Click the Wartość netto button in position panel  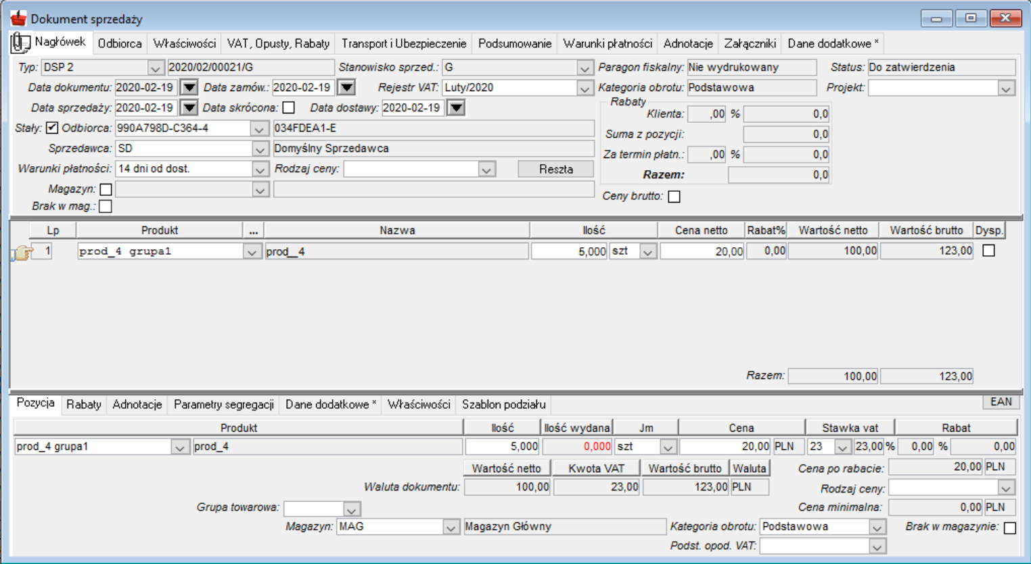pyautogui.click(x=506, y=468)
